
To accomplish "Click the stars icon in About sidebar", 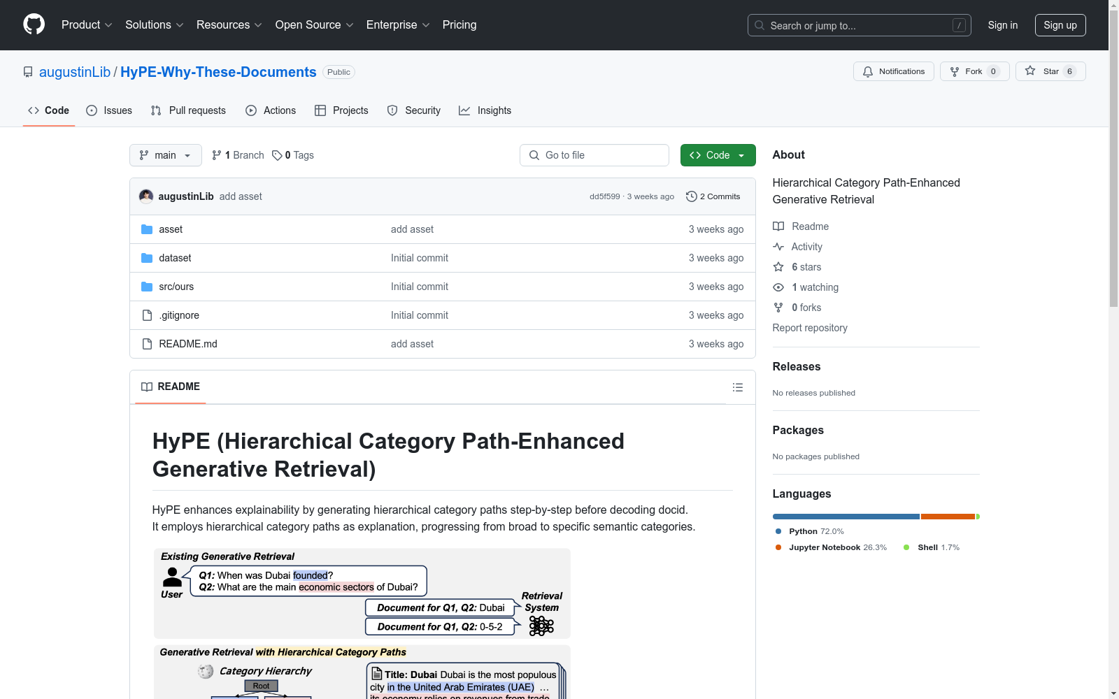I will (x=778, y=267).
